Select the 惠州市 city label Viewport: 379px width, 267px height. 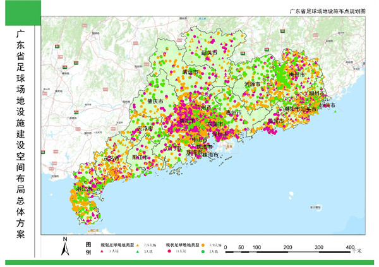tap(234, 112)
